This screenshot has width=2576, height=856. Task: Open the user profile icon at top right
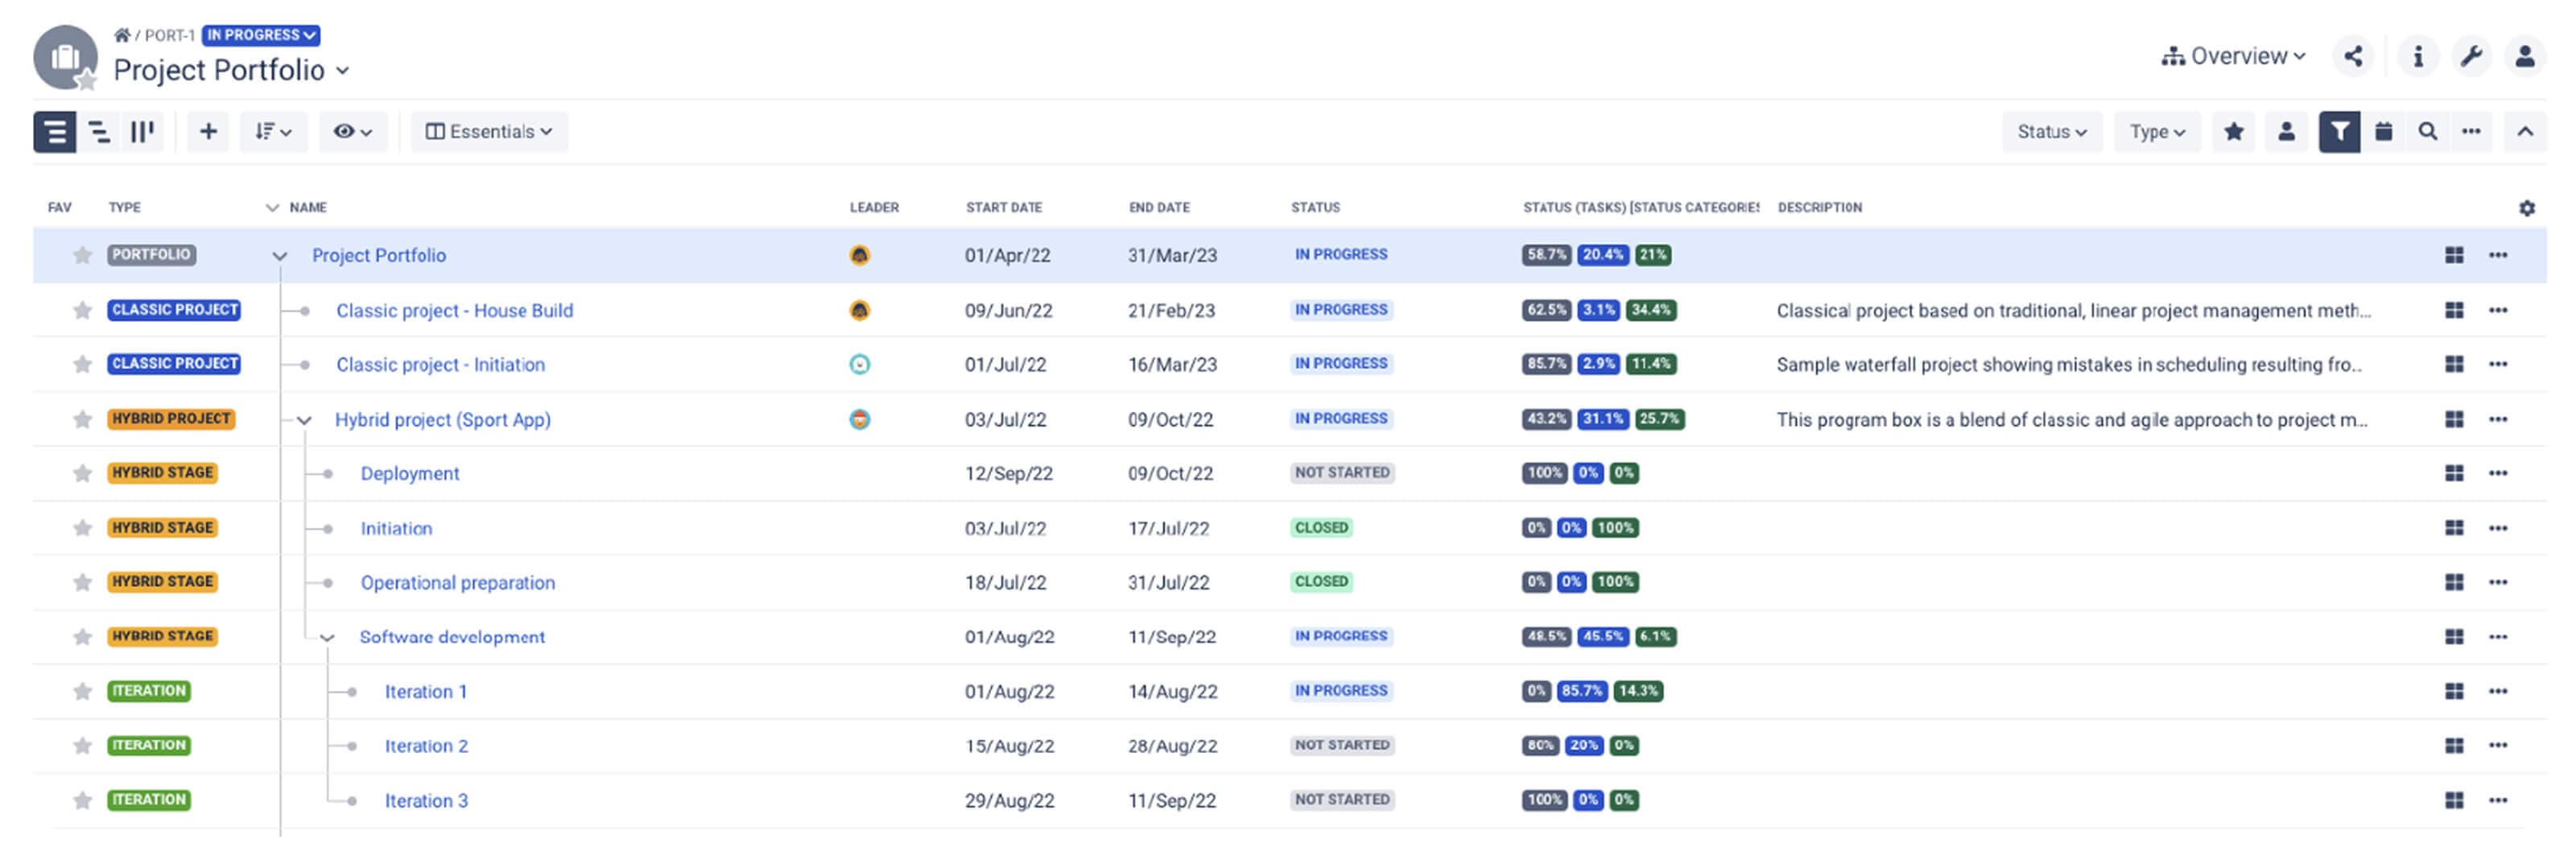pos(2525,56)
